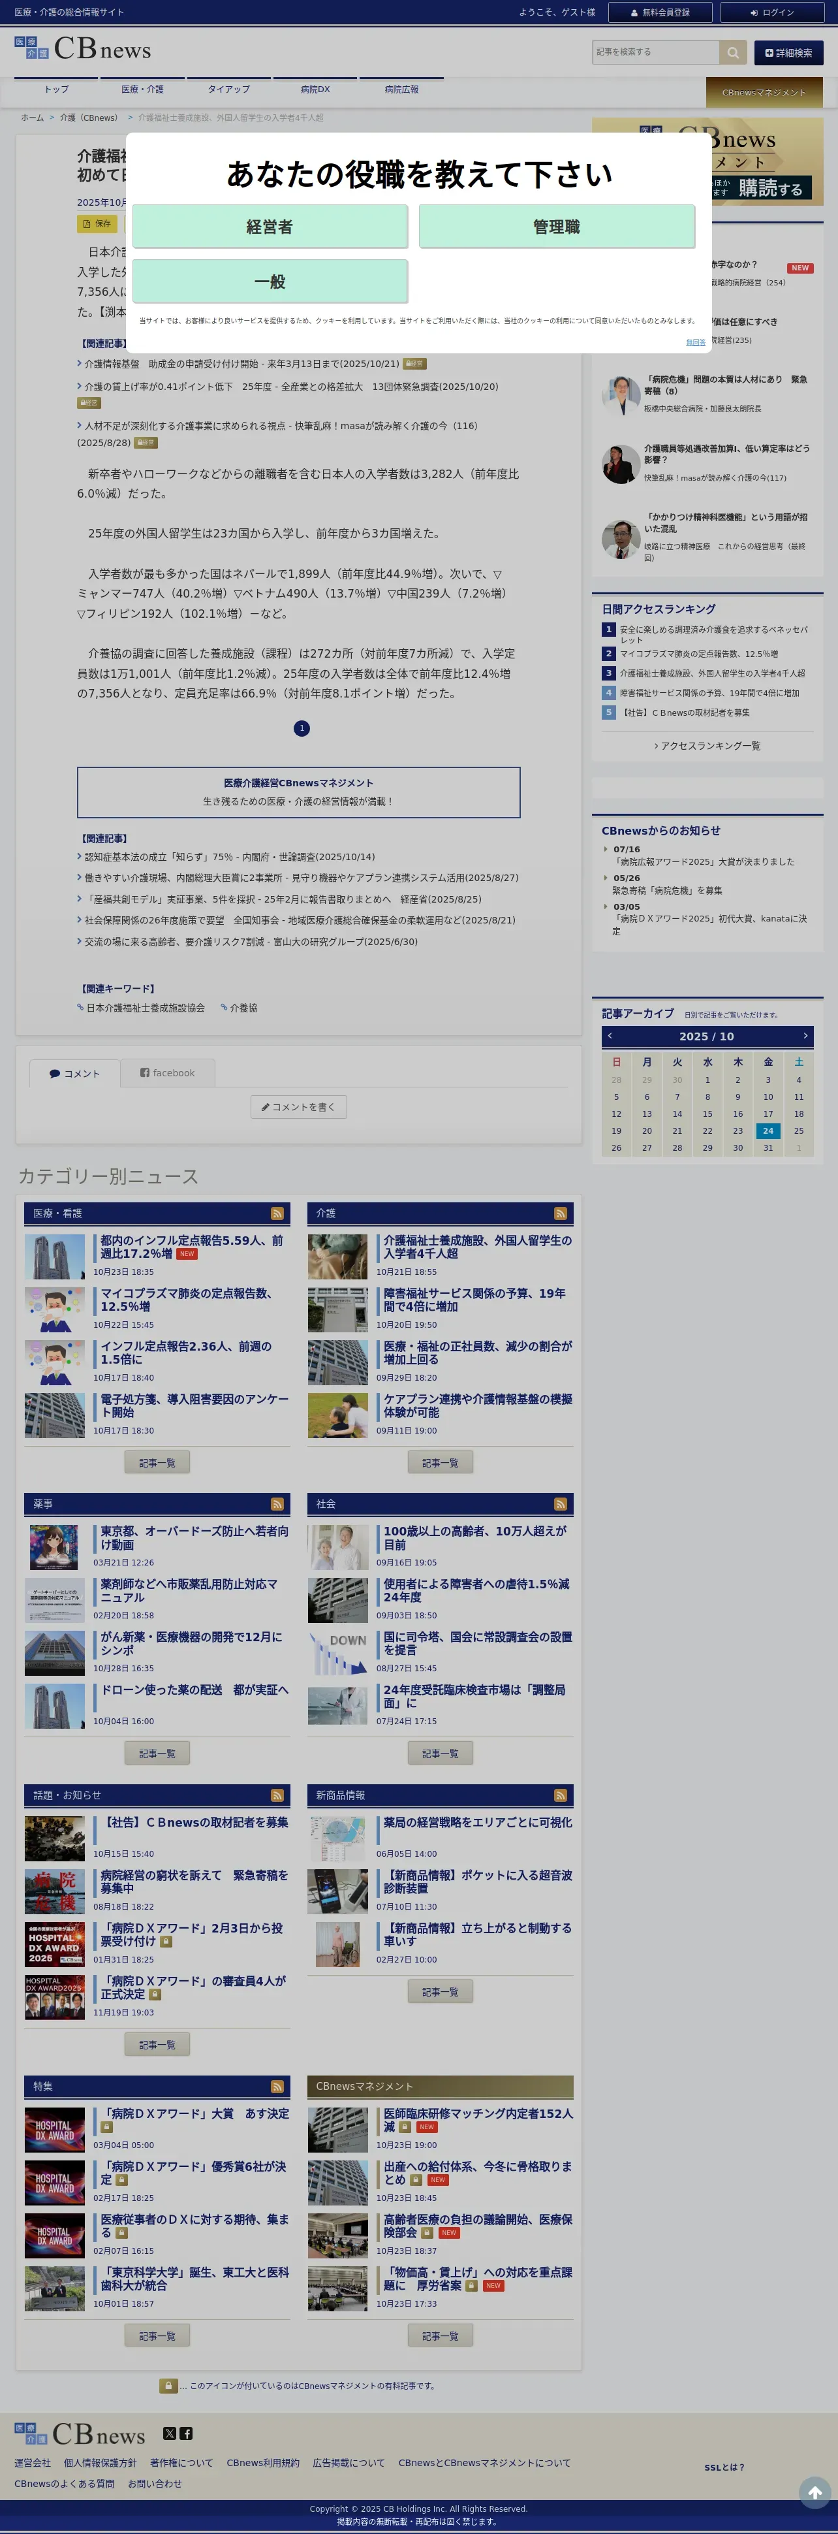
Task: Choose 管理職 in the role dialog
Action: click(x=557, y=226)
